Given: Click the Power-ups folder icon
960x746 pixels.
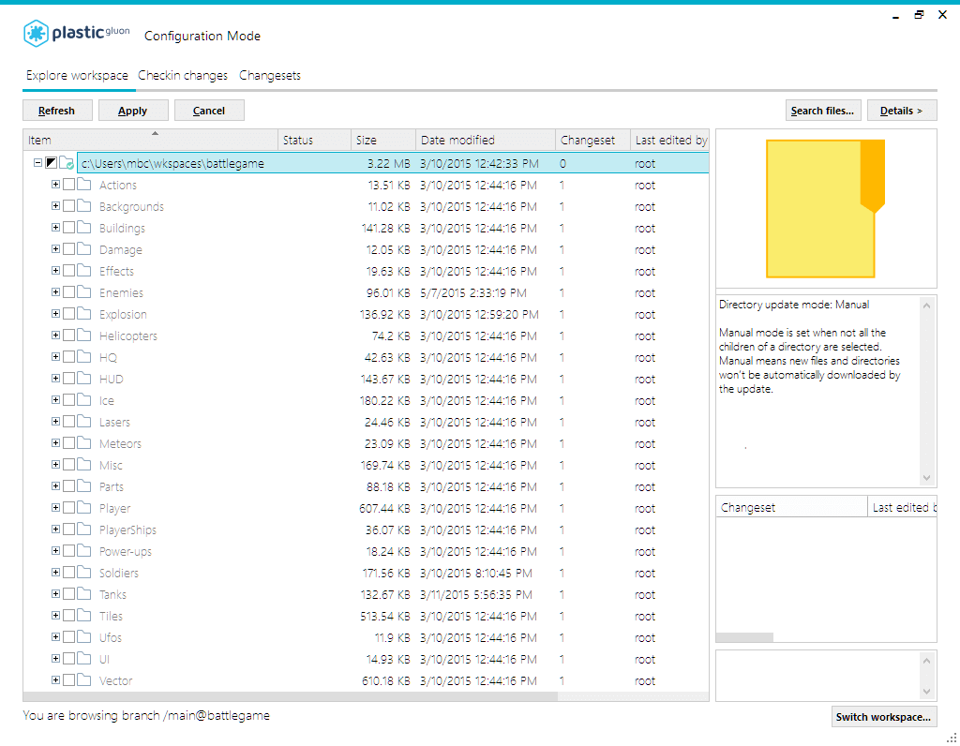Looking at the screenshot, I should (83, 551).
